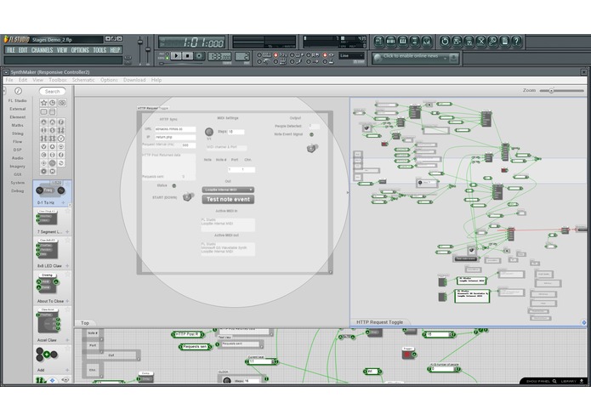
Task: Favorite the About To Close component star
Action: point(67,275)
